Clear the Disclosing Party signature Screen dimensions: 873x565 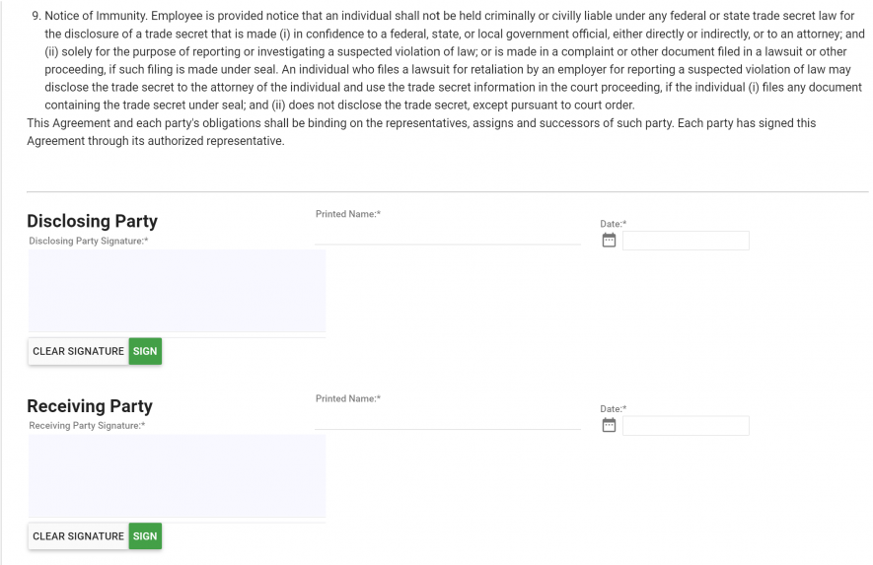coord(79,351)
